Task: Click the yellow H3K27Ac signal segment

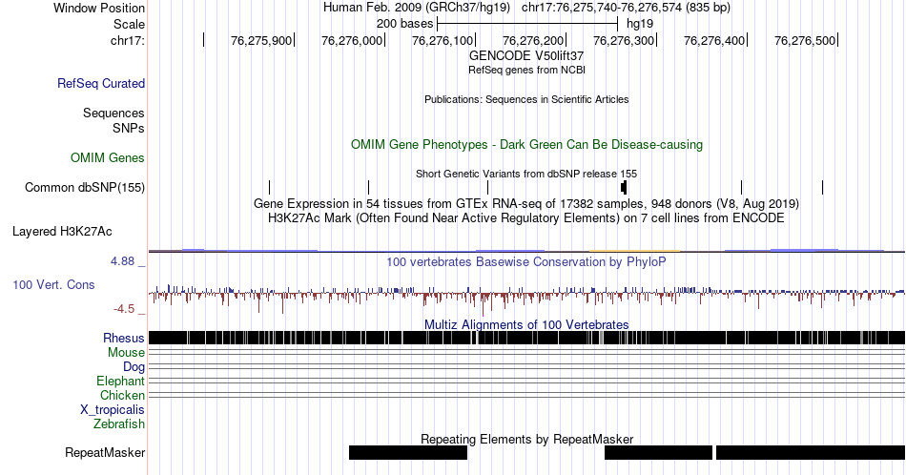Action: 634,251
